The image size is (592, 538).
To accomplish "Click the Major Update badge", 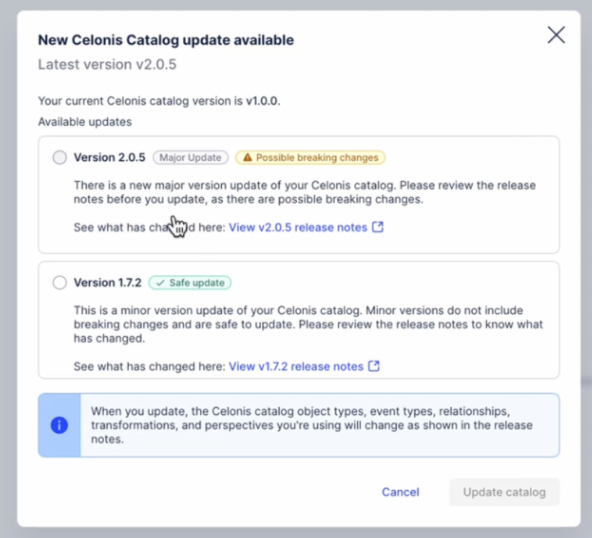I will coord(190,158).
